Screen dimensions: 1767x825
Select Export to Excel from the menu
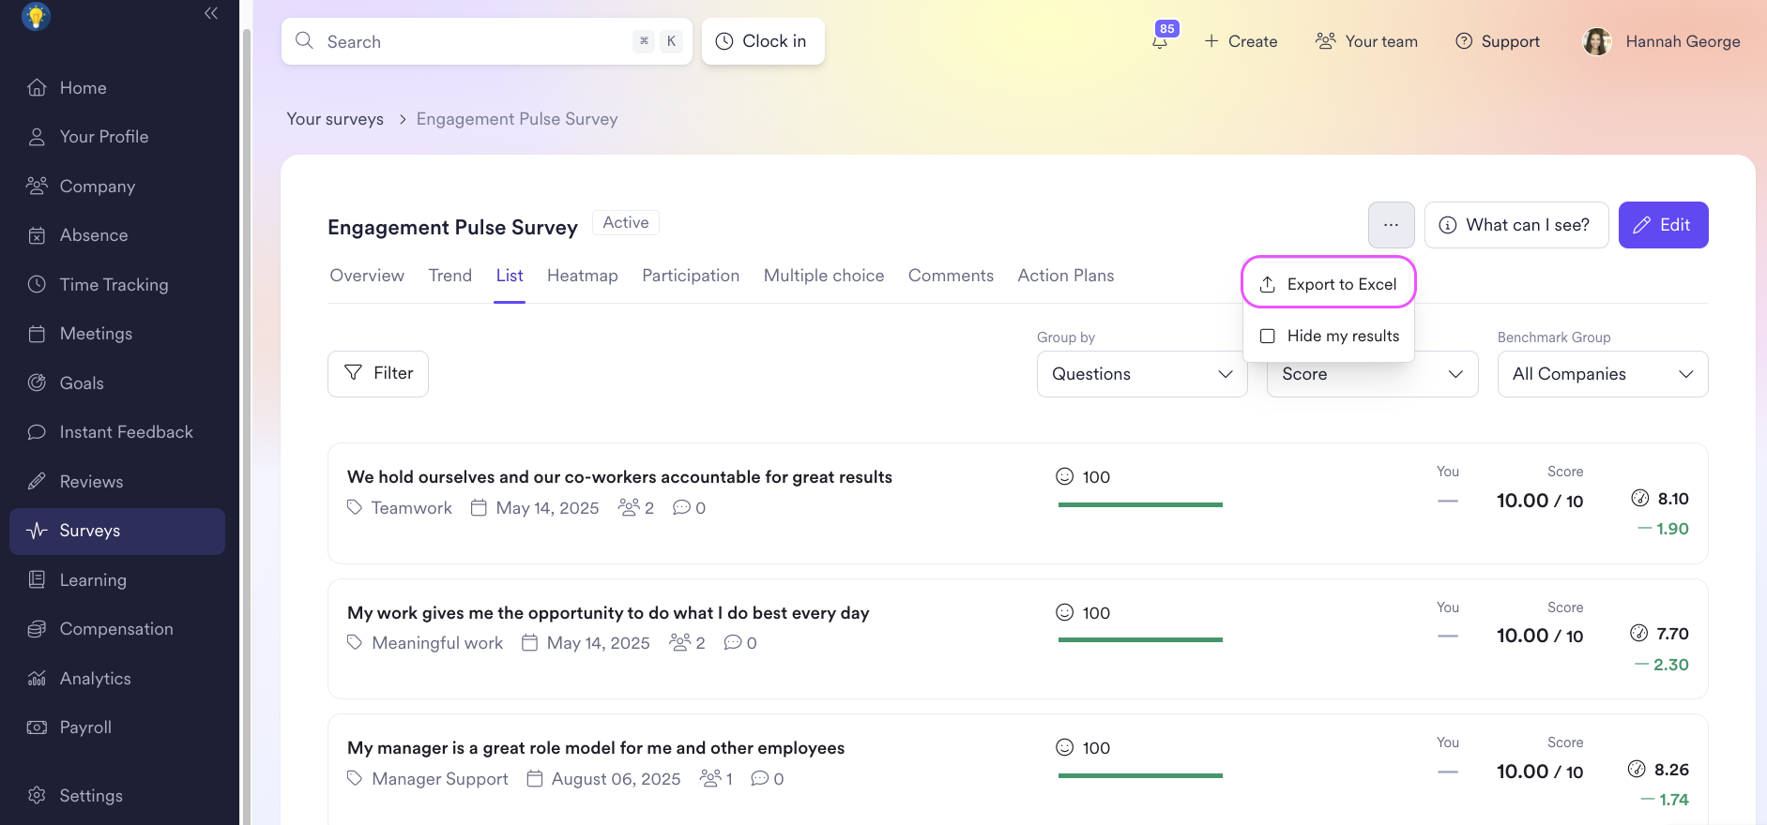click(x=1328, y=284)
